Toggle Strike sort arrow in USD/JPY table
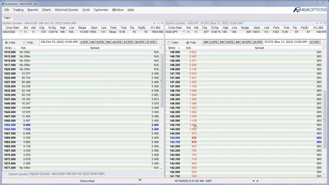The width and height of the screenshot is (329, 185). (x=179, y=48)
